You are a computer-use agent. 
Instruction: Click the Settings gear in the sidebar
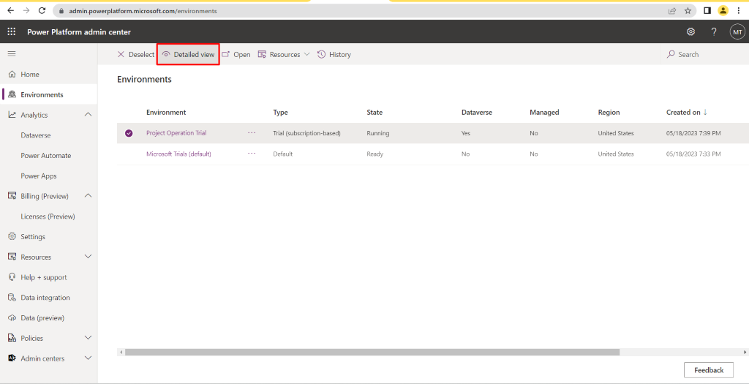click(12, 236)
